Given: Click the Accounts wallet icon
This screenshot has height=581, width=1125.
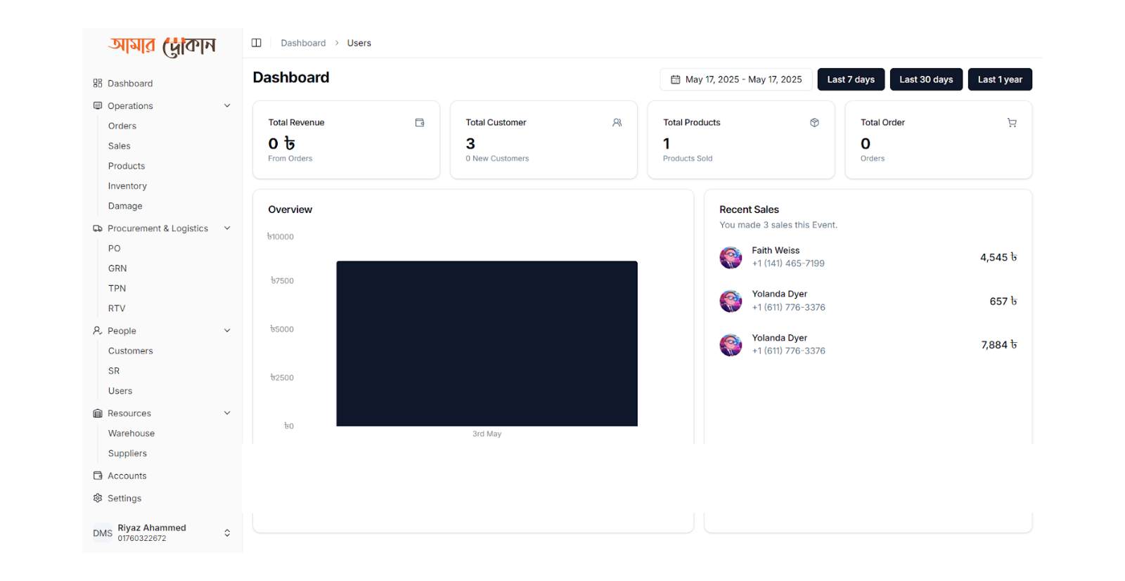Looking at the screenshot, I should [98, 476].
